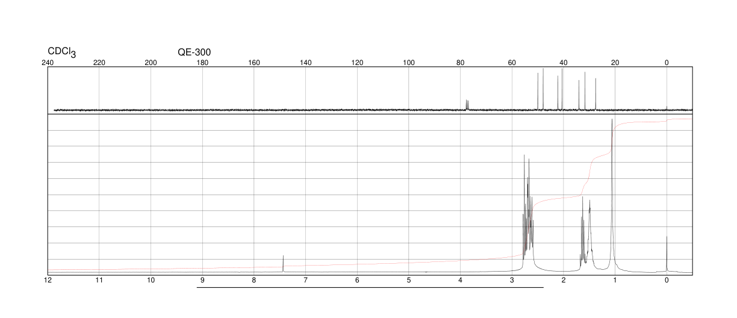
Task: Click the 11 ppm label on proton axis
Action: click(x=99, y=280)
